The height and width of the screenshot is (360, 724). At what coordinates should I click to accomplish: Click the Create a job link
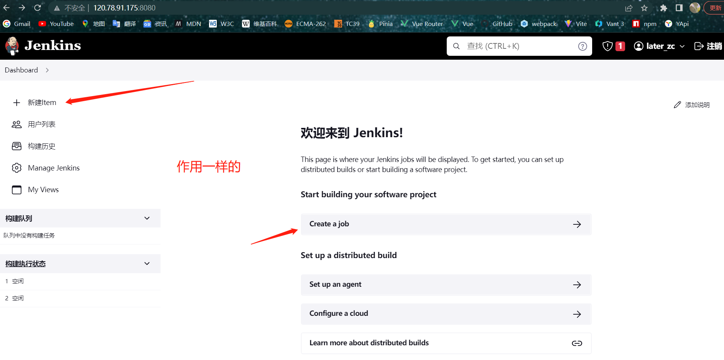(446, 224)
